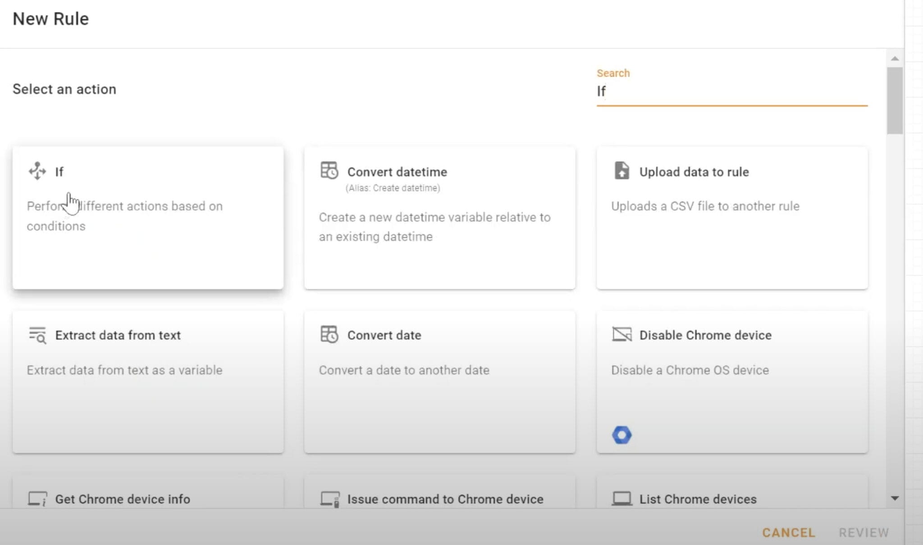The height and width of the screenshot is (545, 923).
Task: Click the If branching arrows icon
Action: (x=37, y=171)
